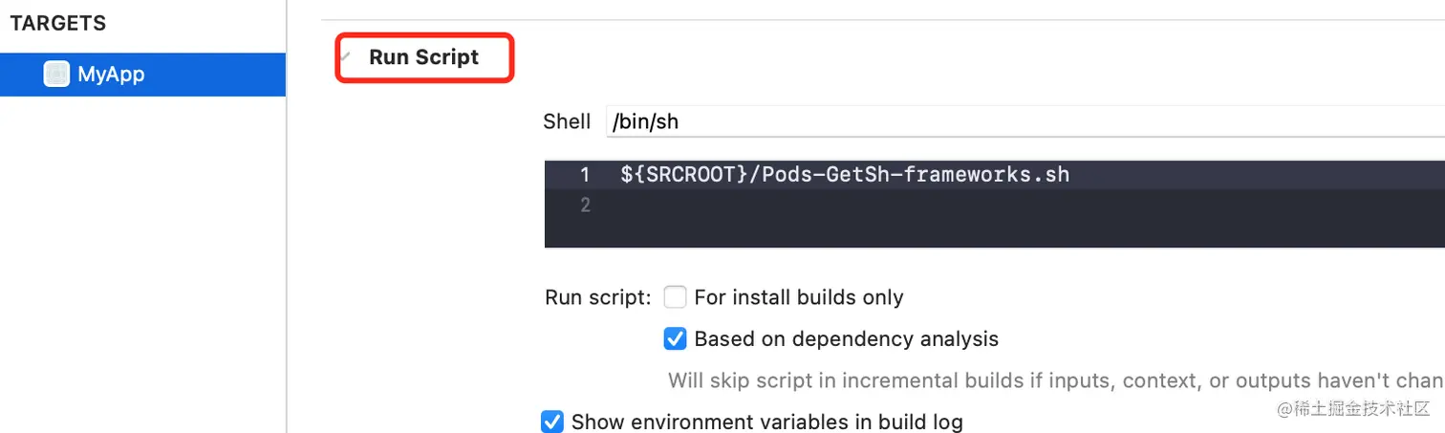Screen dimensions: 1445x433
Task: Click the 'Based on dependency analysis' label text
Action: 846,338
